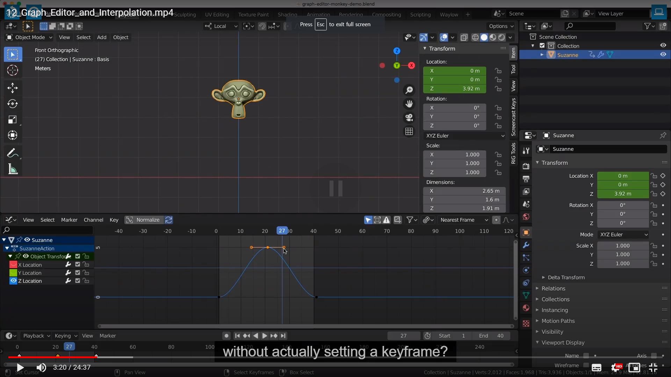Select the Move tool in viewport toolbar
This screenshot has width=671, height=377.
click(13, 88)
